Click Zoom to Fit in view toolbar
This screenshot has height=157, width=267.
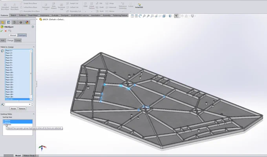click(x=144, y=16)
